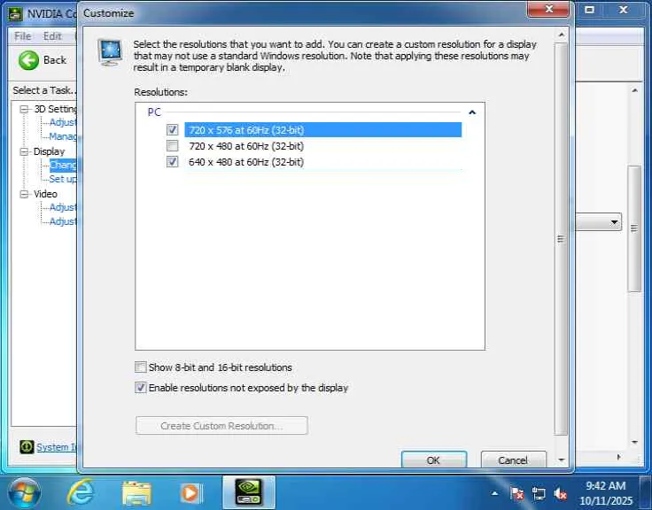Open Windows Media Player from taskbar
This screenshot has width=652, height=510.
point(190,493)
